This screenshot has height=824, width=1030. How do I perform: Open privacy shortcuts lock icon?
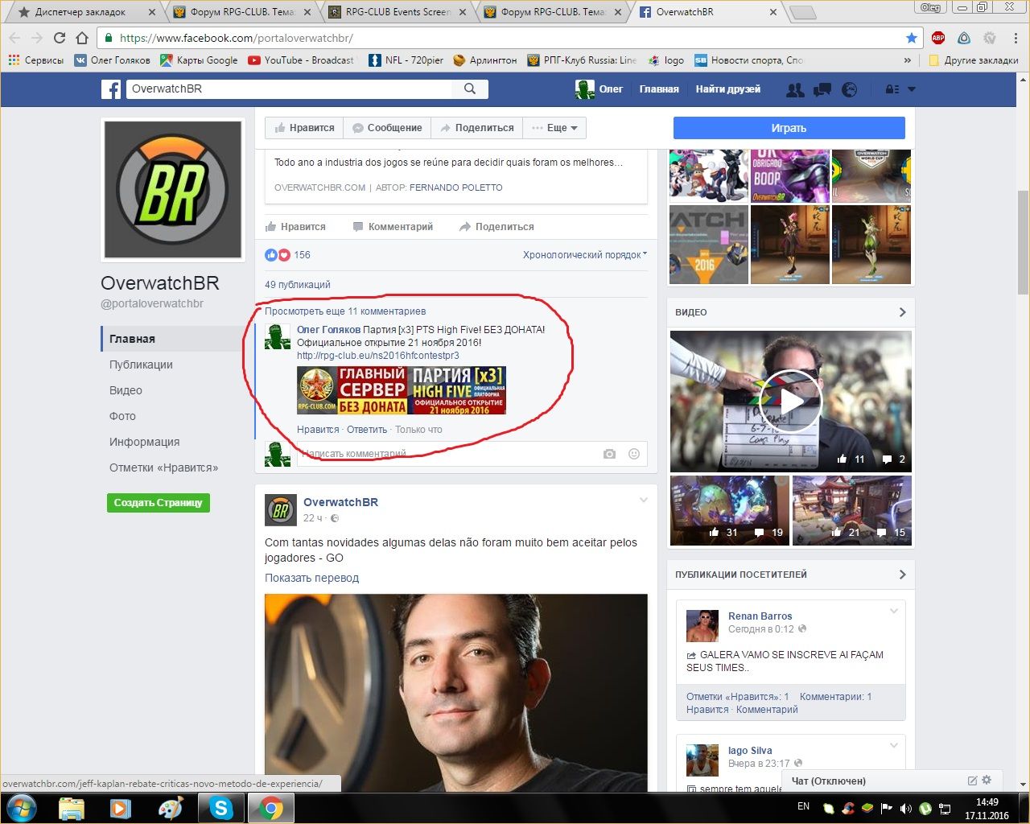[x=892, y=89]
